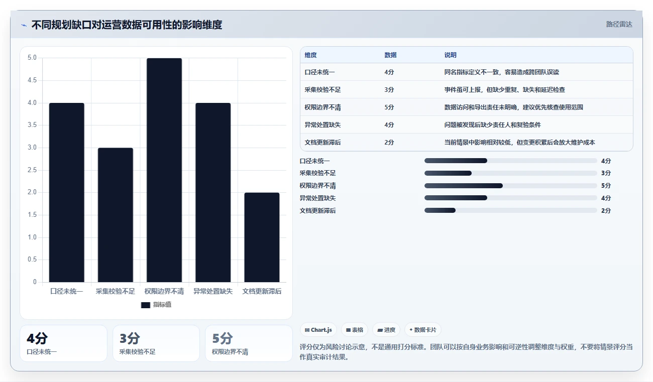653x382 pixels.
Task: Click the 异常处置缺失 progress bar
Action: click(x=510, y=198)
